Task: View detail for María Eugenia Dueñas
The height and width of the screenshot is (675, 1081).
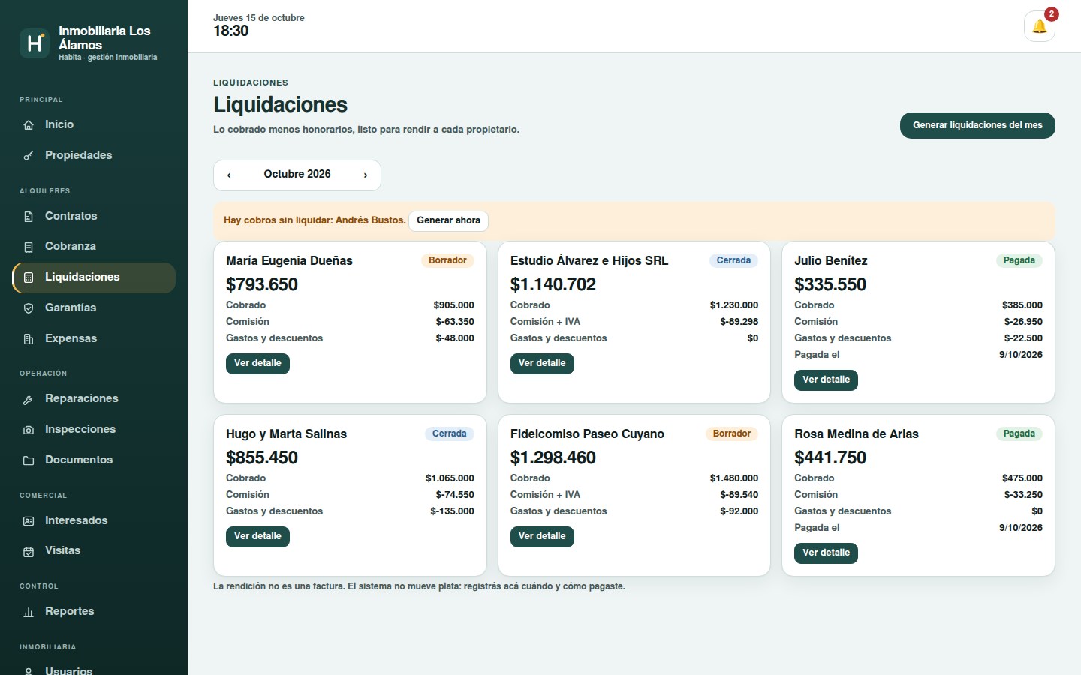Action: coord(257,363)
